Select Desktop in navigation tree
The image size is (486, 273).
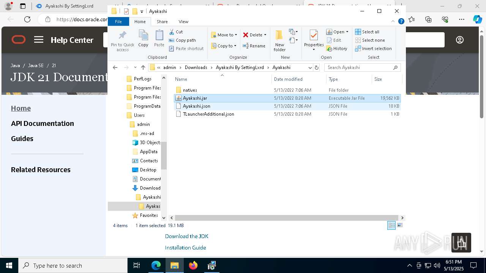click(x=144, y=170)
